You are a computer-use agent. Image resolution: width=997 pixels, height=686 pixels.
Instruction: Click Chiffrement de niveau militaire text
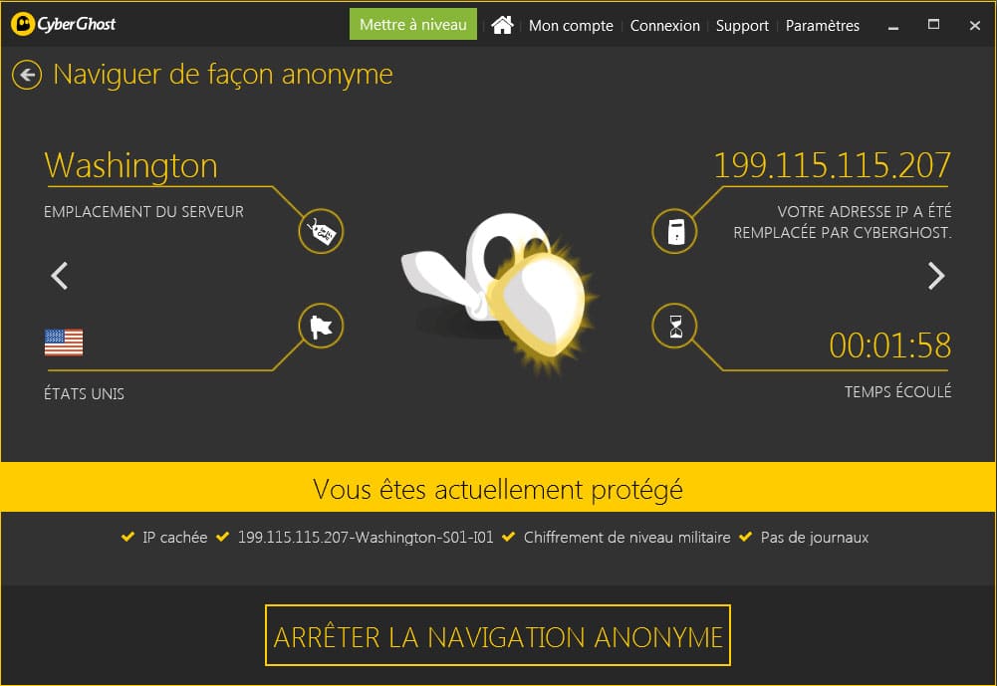point(626,538)
